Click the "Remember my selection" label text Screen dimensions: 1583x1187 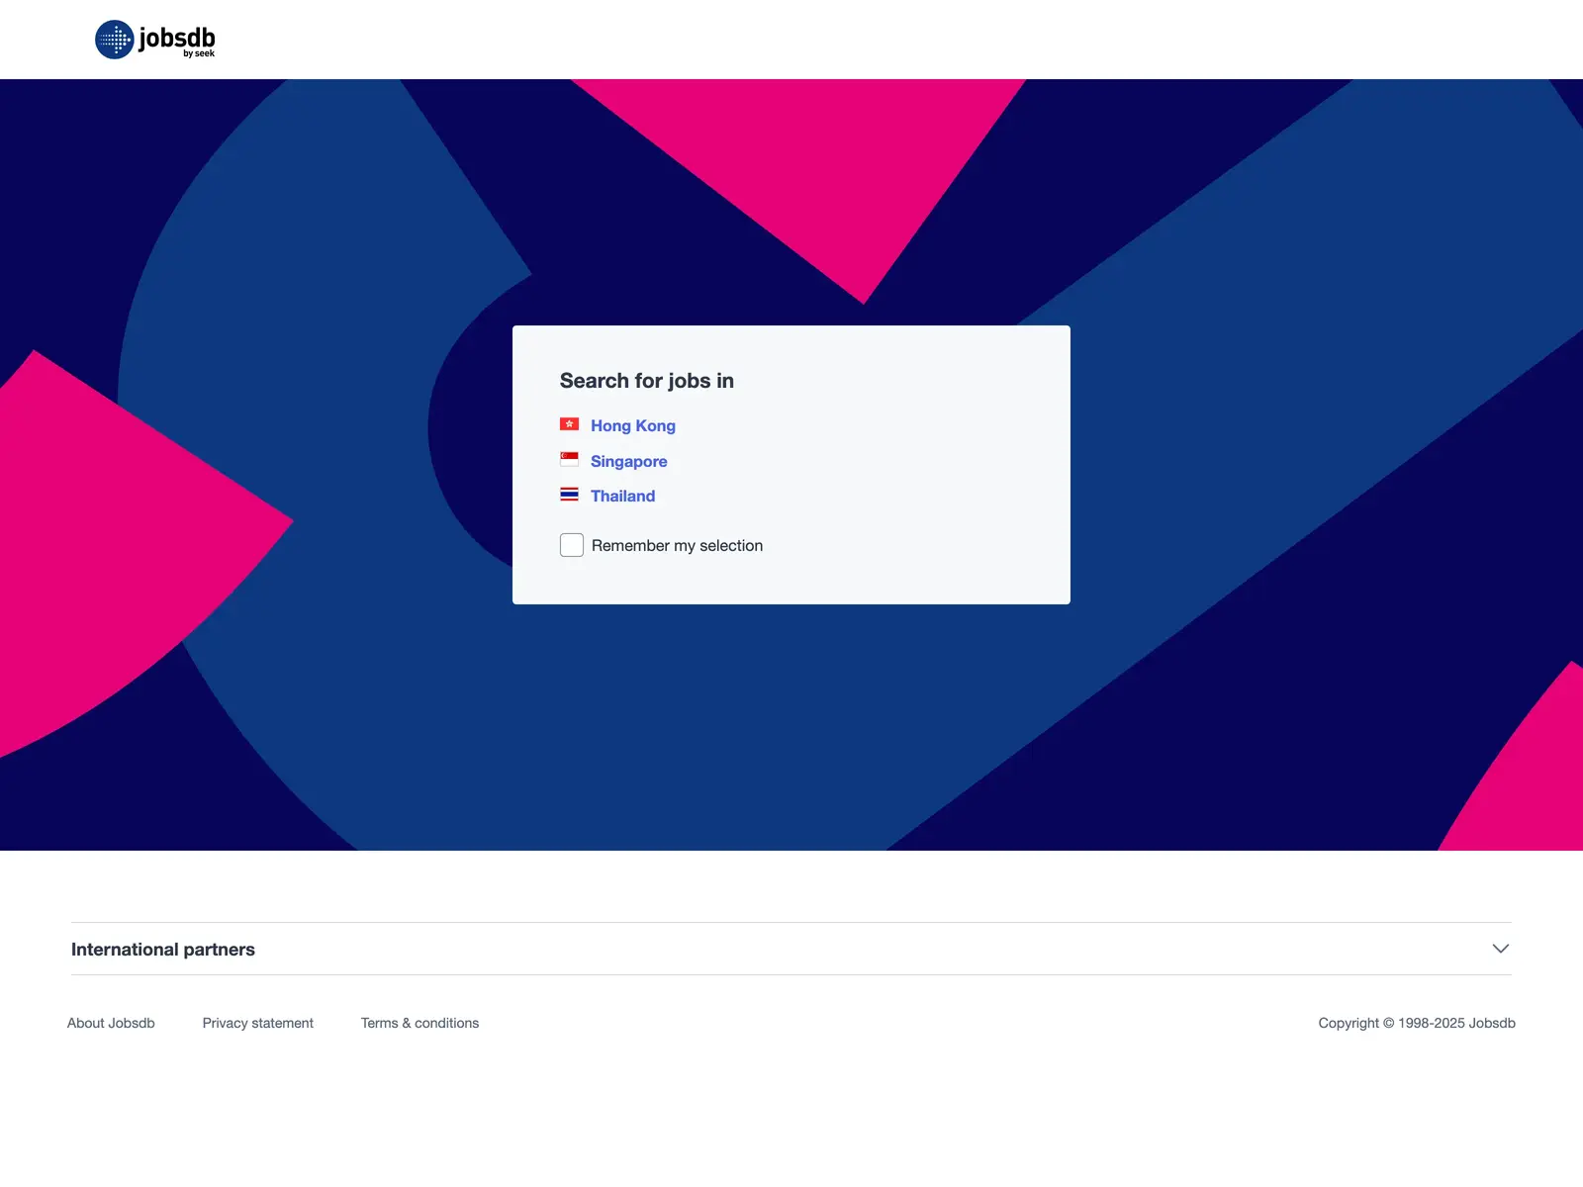[x=677, y=545]
